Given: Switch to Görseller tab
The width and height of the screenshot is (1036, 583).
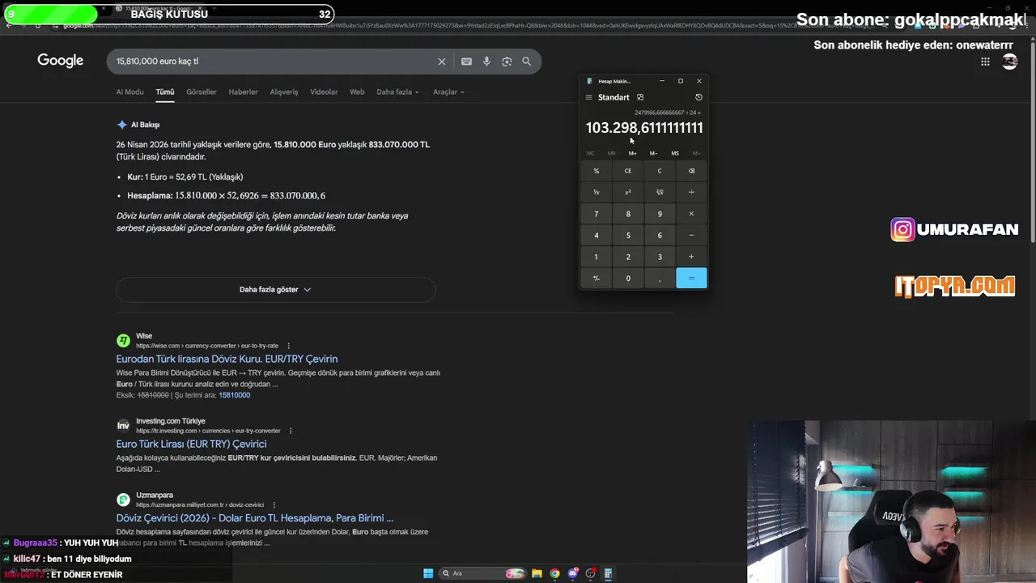Looking at the screenshot, I should pyautogui.click(x=202, y=91).
